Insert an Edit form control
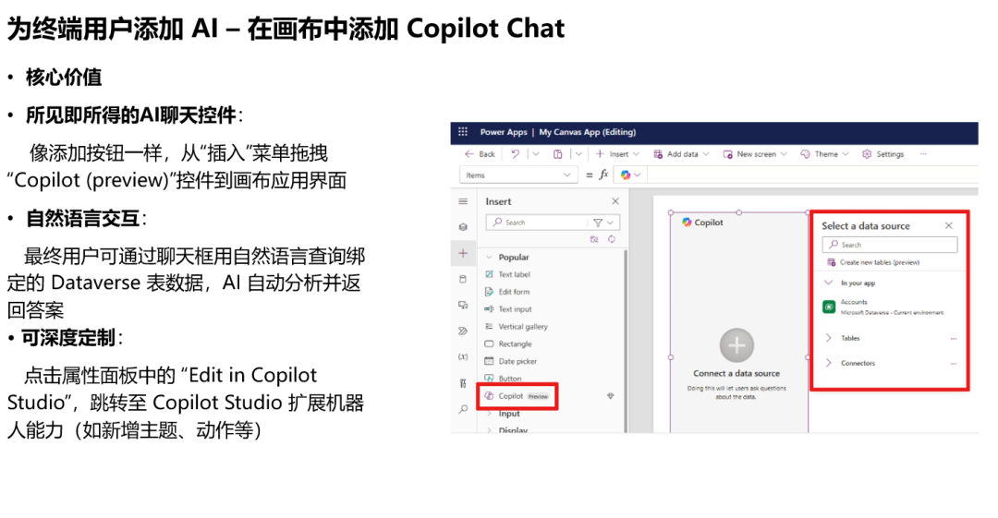Viewport: 998px width, 518px height. (x=506, y=292)
